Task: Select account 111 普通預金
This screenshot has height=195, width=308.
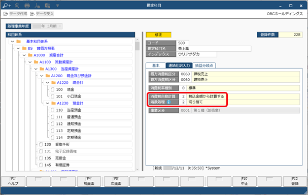Action: (x=90, y=117)
